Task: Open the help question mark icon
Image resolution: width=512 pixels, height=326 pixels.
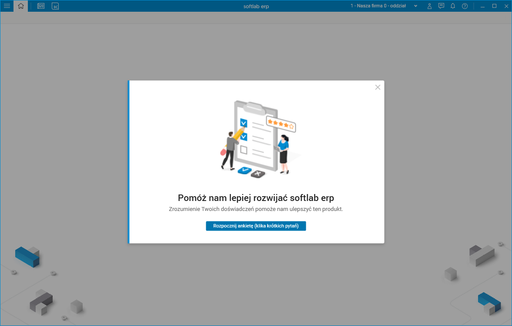Action: pos(465,6)
